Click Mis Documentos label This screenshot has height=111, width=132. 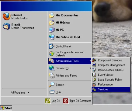(x=67, y=15)
